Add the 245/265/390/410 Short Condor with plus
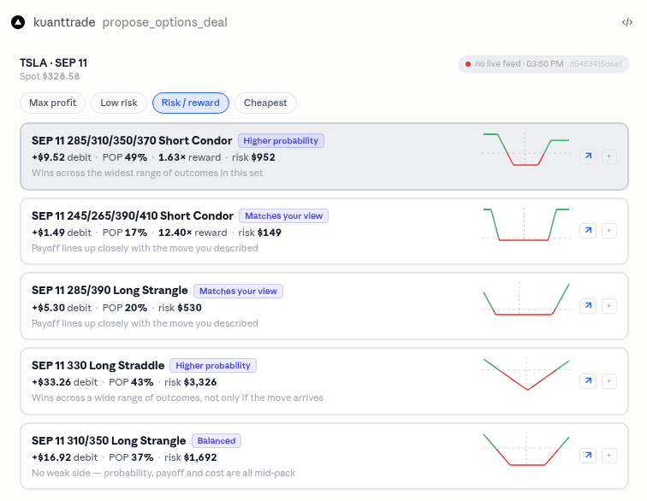 (609, 231)
